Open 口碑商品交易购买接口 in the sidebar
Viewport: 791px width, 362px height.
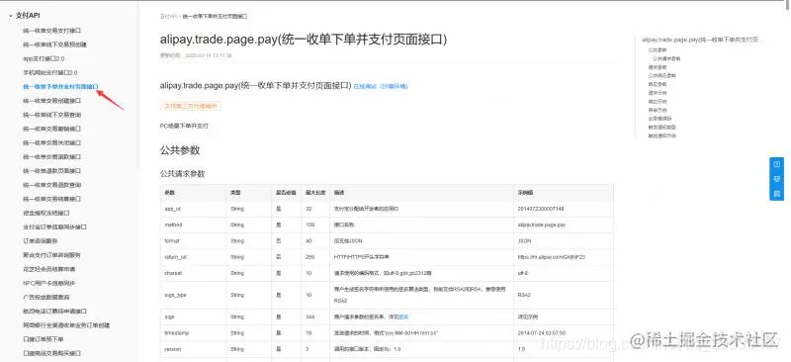52,353
